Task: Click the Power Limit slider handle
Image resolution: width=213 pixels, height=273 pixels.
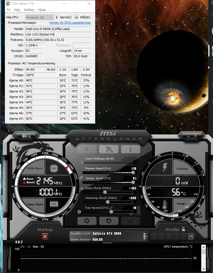Action: 133,173
